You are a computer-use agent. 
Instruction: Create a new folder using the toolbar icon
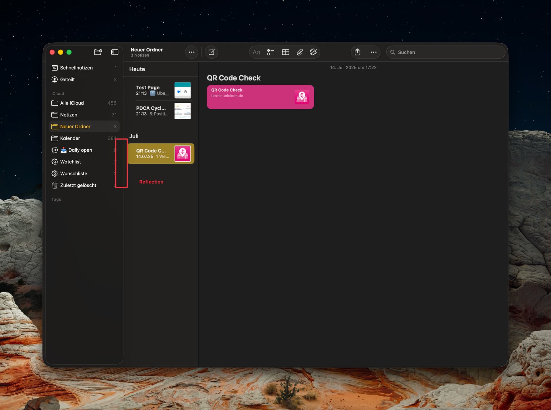coord(98,52)
